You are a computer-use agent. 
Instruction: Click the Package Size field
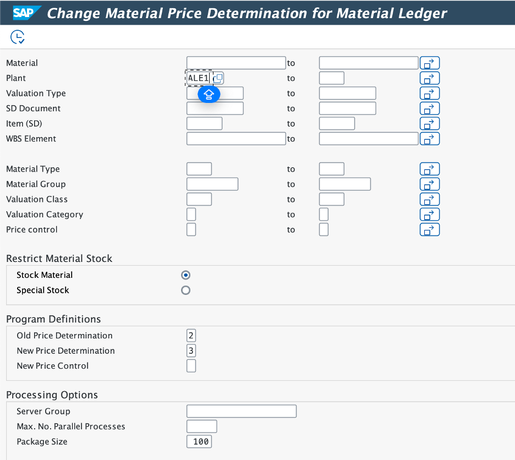pos(199,441)
